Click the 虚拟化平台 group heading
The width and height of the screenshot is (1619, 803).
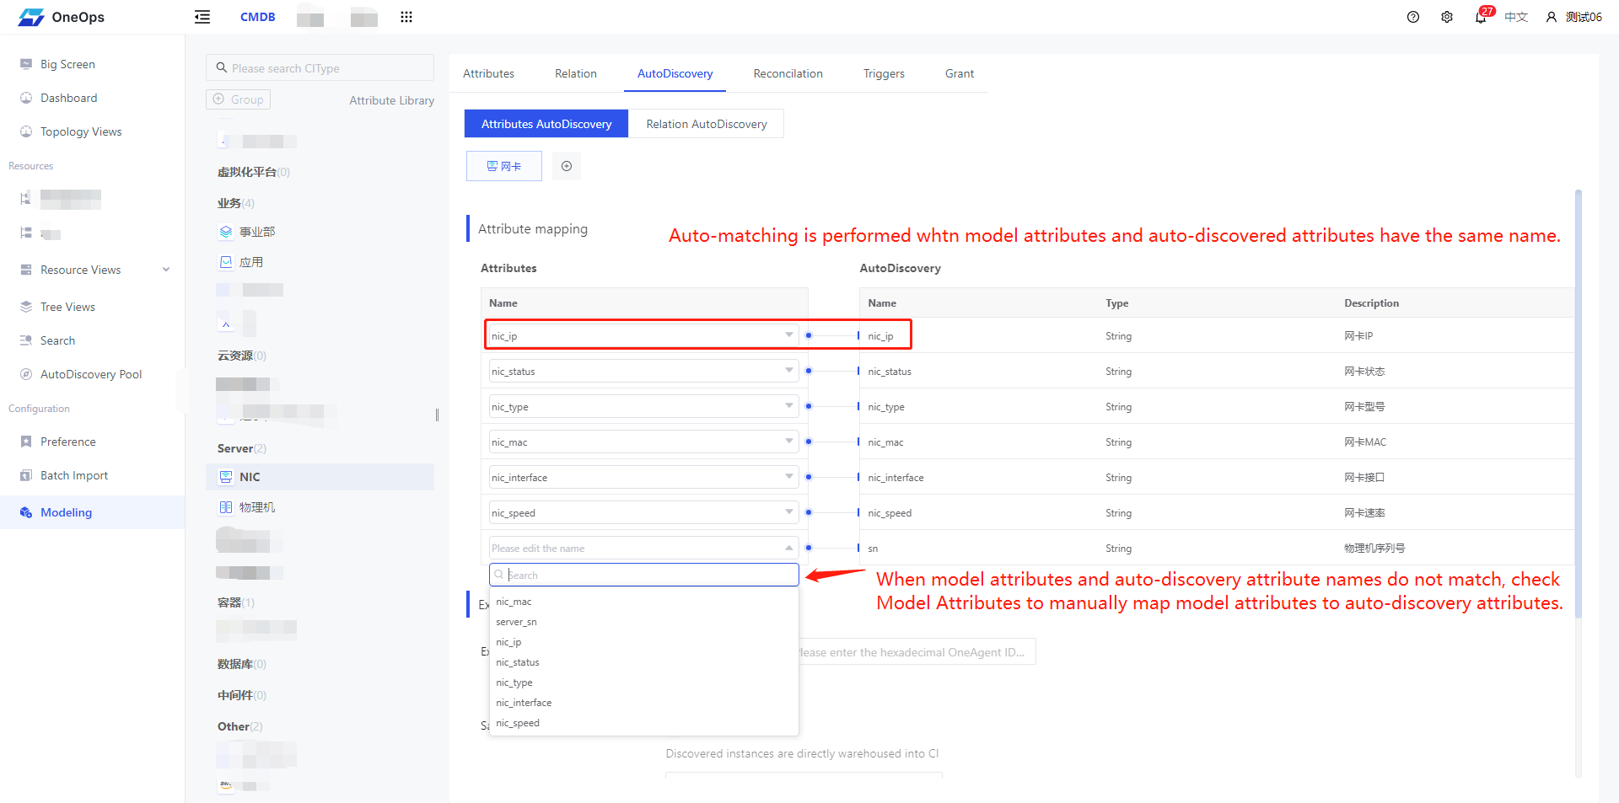coord(253,172)
